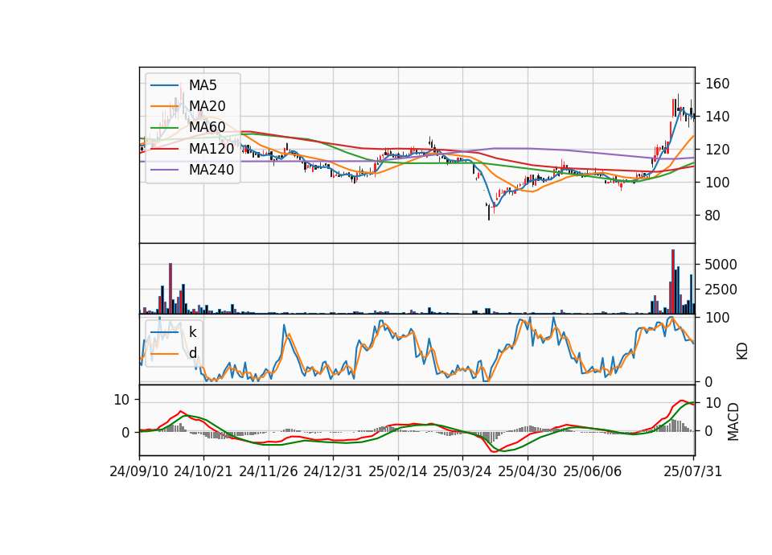Click the MA120 legend entry
Screen dimensions: 772x555
point(192,149)
